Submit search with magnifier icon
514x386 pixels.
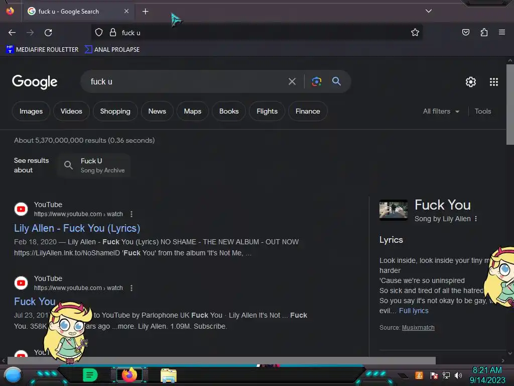click(x=336, y=81)
